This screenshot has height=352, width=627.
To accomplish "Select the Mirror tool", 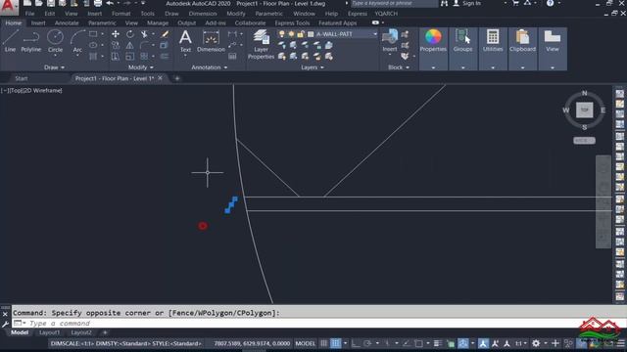I will (130, 45).
